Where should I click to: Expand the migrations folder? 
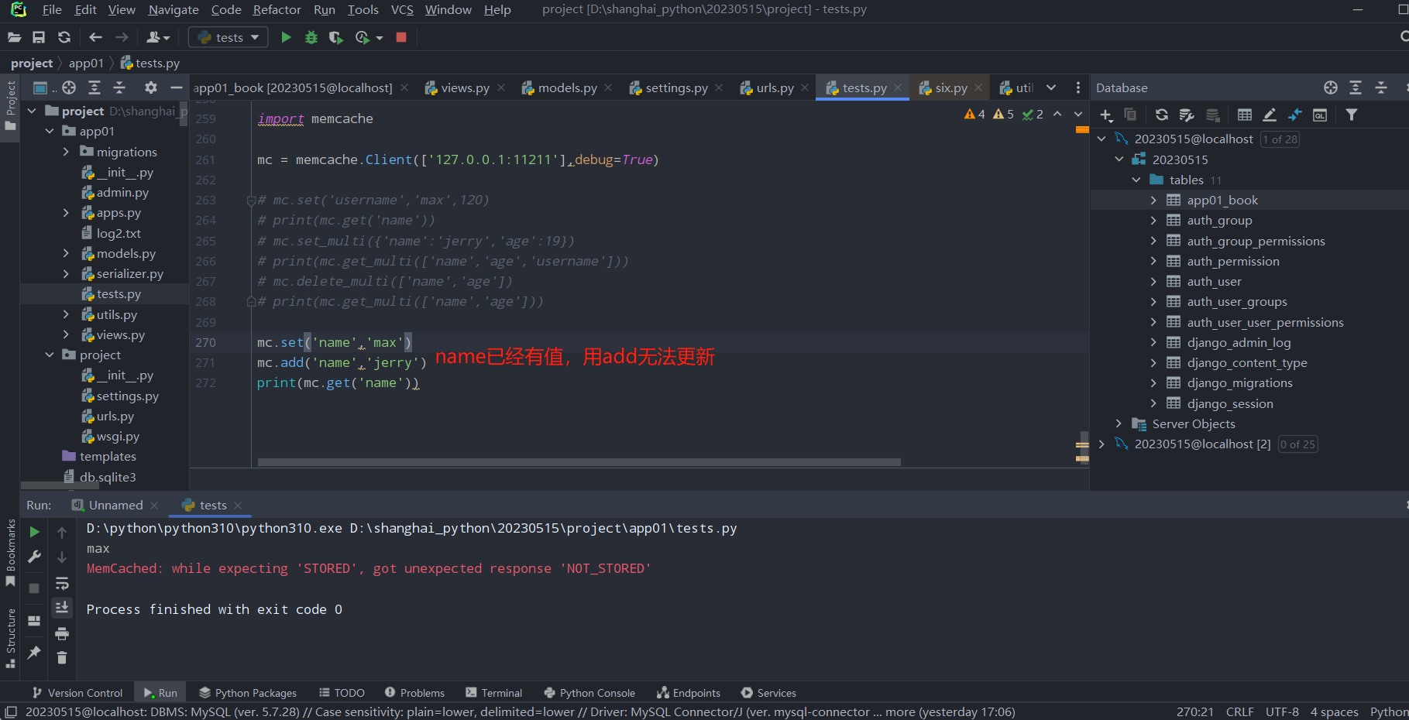66,152
